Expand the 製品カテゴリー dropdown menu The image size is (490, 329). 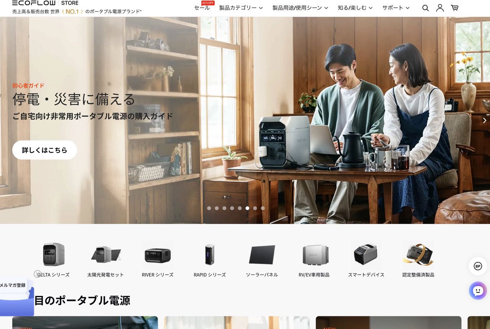(x=241, y=8)
